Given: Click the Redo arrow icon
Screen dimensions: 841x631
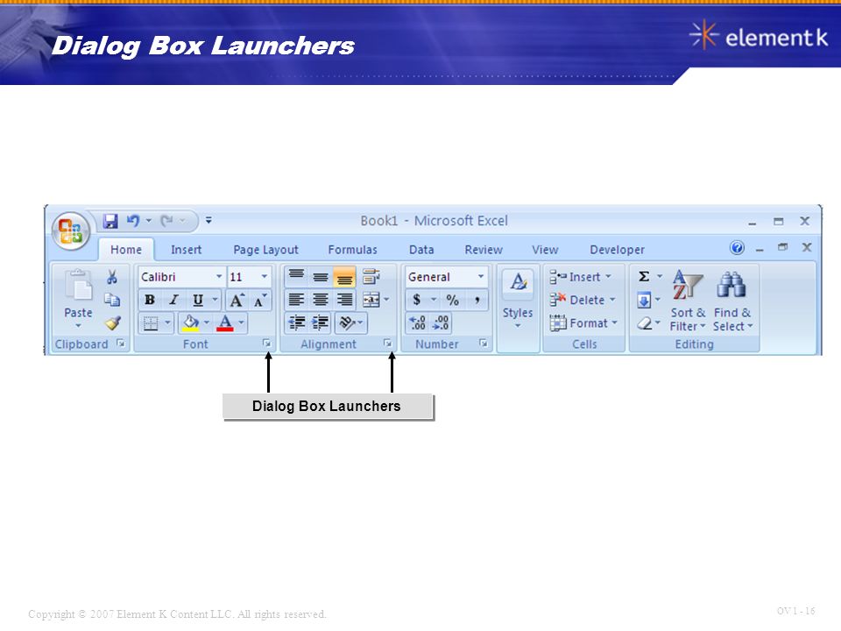Looking at the screenshot, I should click(166, 221).
